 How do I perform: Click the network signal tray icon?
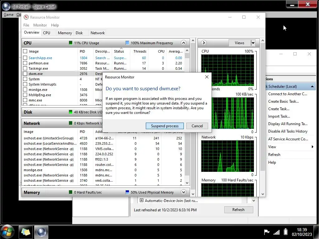pyautogui.click(x=276, y=232)
